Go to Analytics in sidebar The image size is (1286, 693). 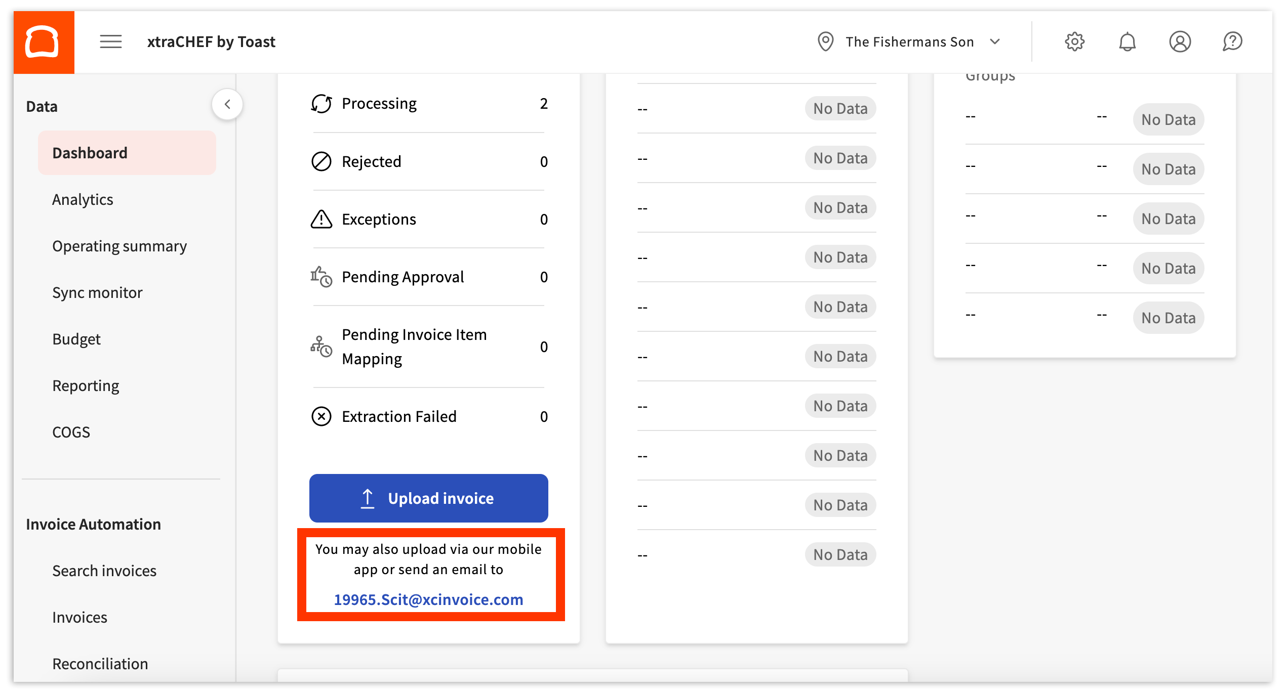tap(83, 200)
